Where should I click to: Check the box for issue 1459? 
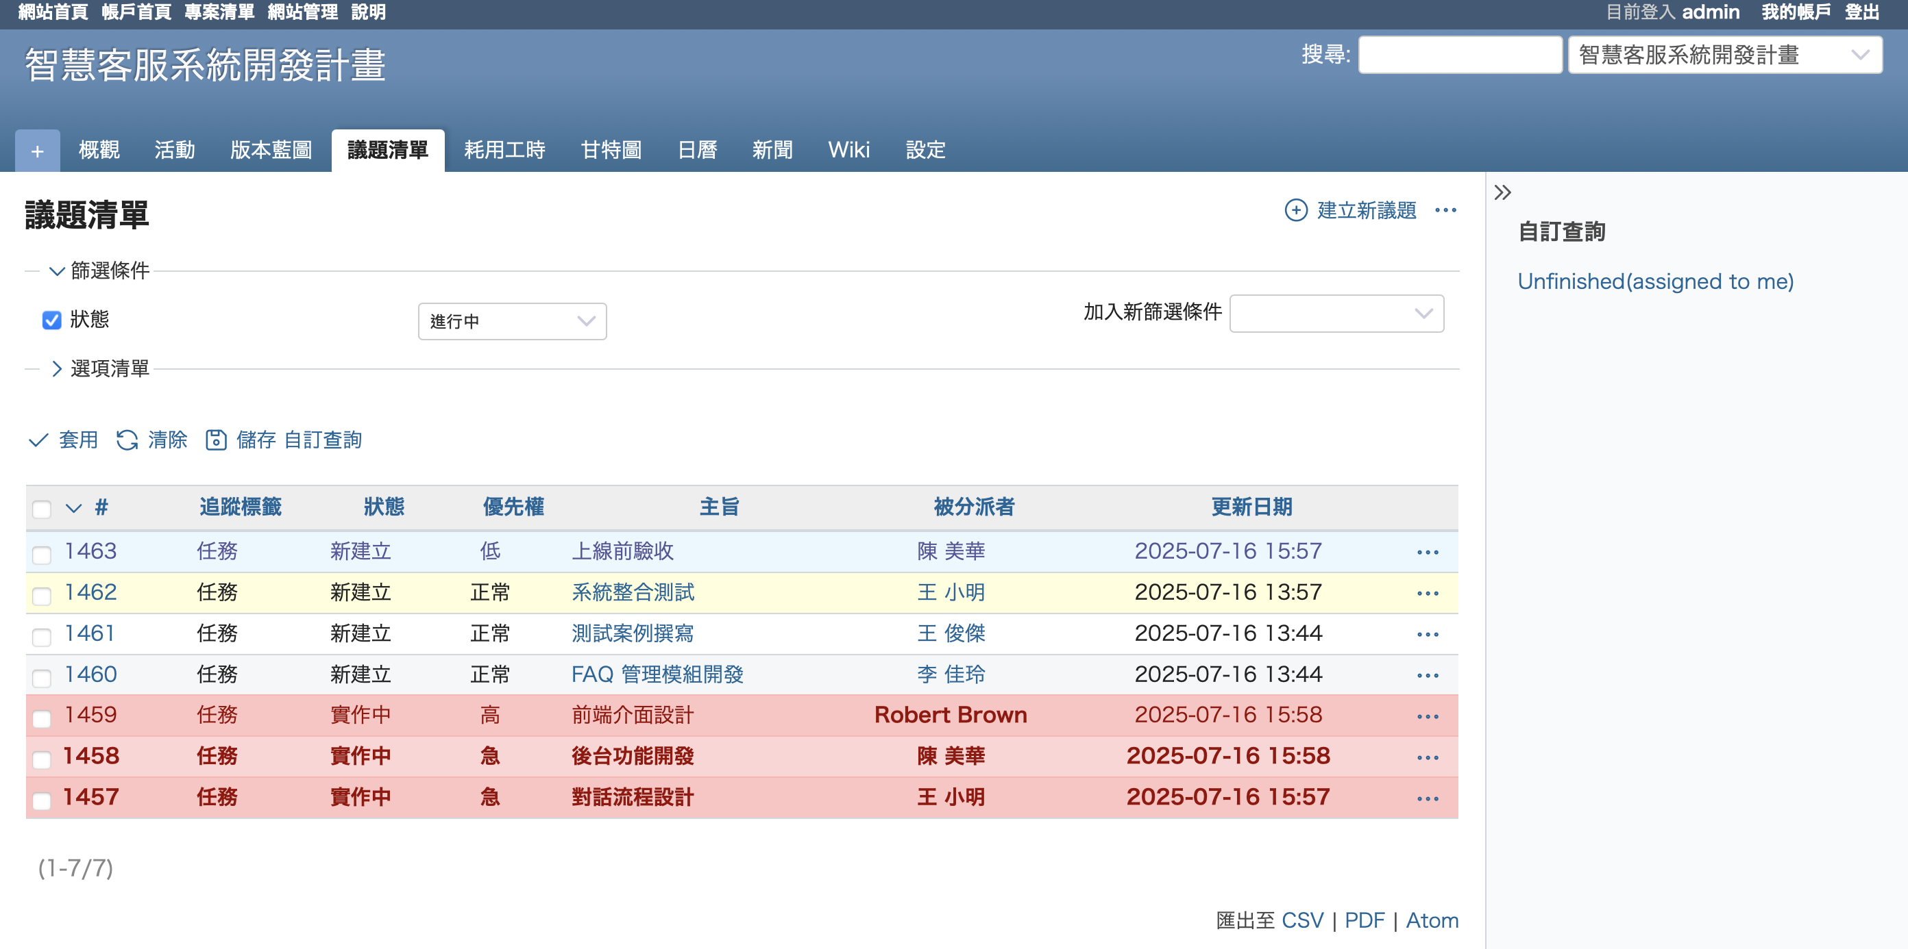tap(42, 719)
